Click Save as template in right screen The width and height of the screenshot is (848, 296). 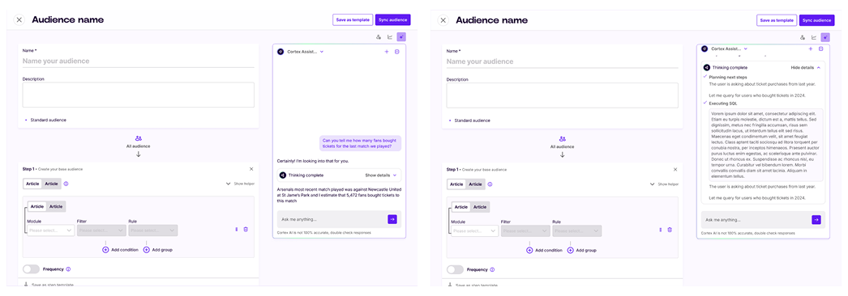pyautogui.click(x=777, y=20)
